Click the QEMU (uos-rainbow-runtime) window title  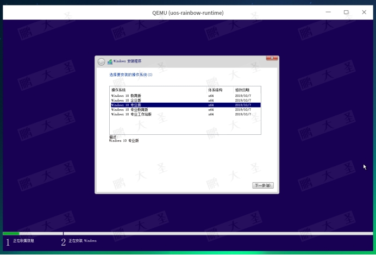pyautogui.click(x=188, y=13)
